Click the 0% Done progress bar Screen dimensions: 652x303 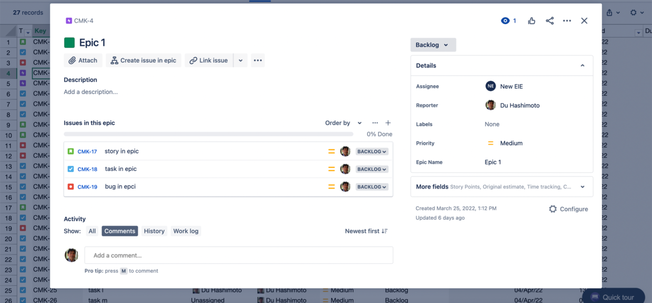click(209, 133)
